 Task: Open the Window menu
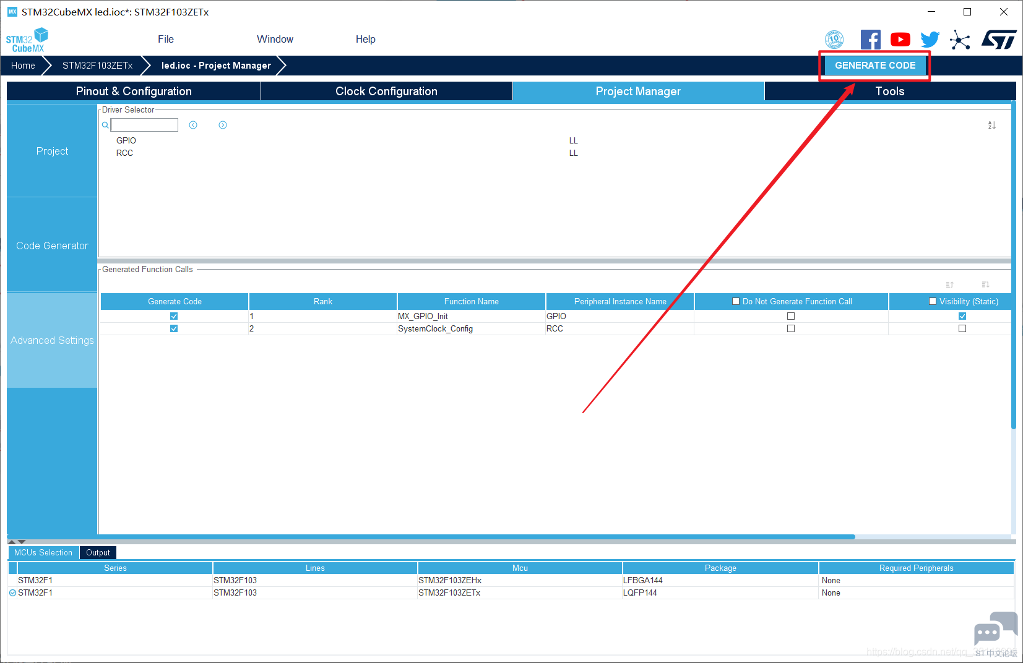(275, 39)
